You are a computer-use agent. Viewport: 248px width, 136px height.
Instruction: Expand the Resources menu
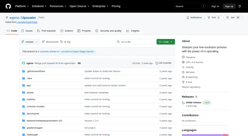click(x=58, y=6)
